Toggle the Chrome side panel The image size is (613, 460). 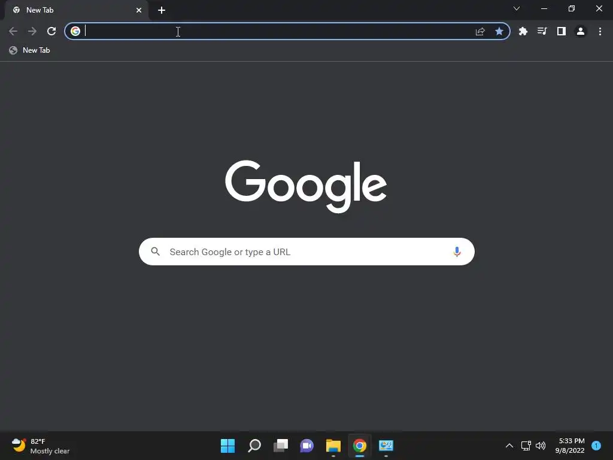pos(562,31)
